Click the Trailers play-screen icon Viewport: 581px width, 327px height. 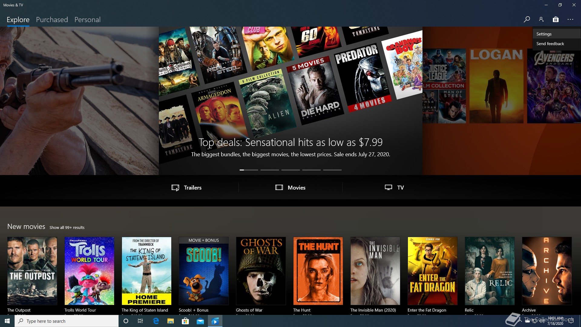(x=176, y=187)
